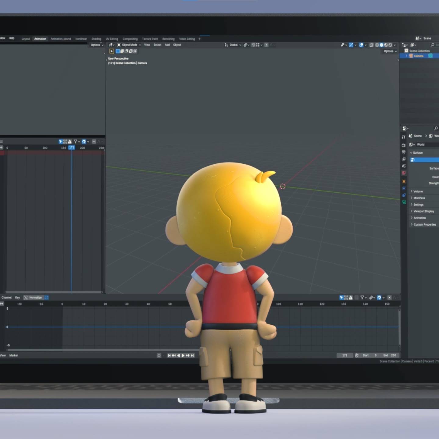The height and width of the screenshot is (439, 439).
Task: Toggle viewport overlays display
Action: point(361,45)
